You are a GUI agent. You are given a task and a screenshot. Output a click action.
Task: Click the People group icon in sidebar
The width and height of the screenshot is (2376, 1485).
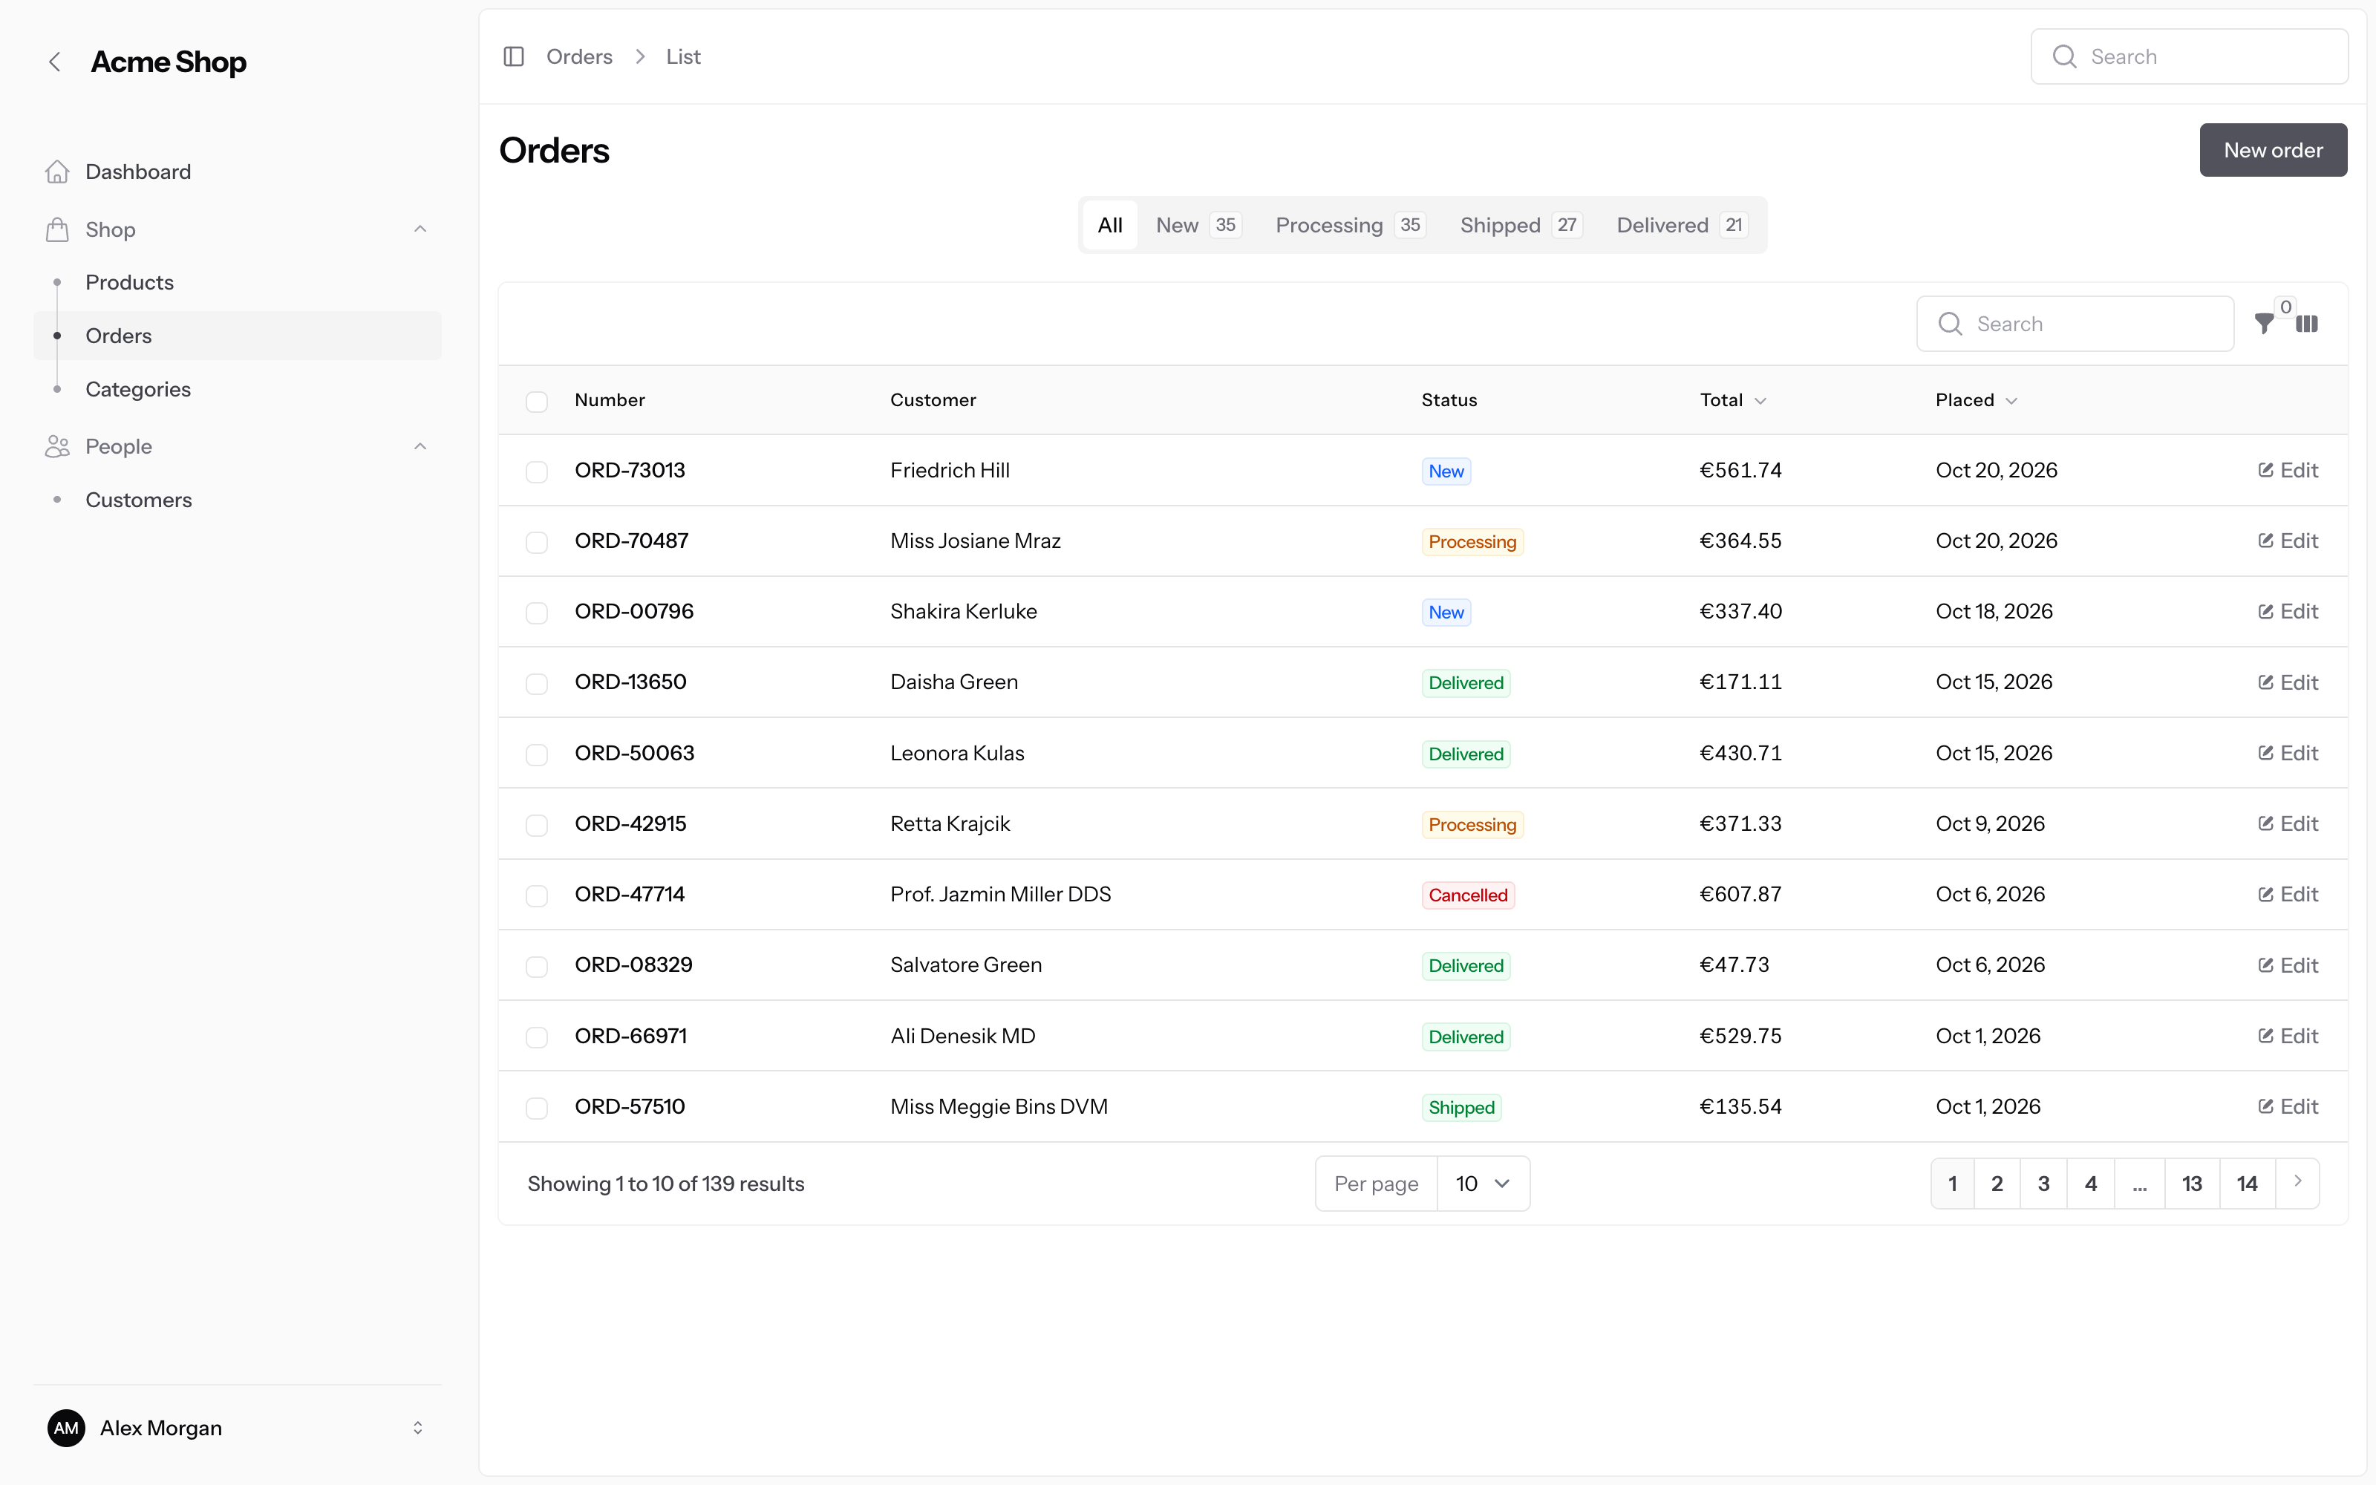(57, 447)
